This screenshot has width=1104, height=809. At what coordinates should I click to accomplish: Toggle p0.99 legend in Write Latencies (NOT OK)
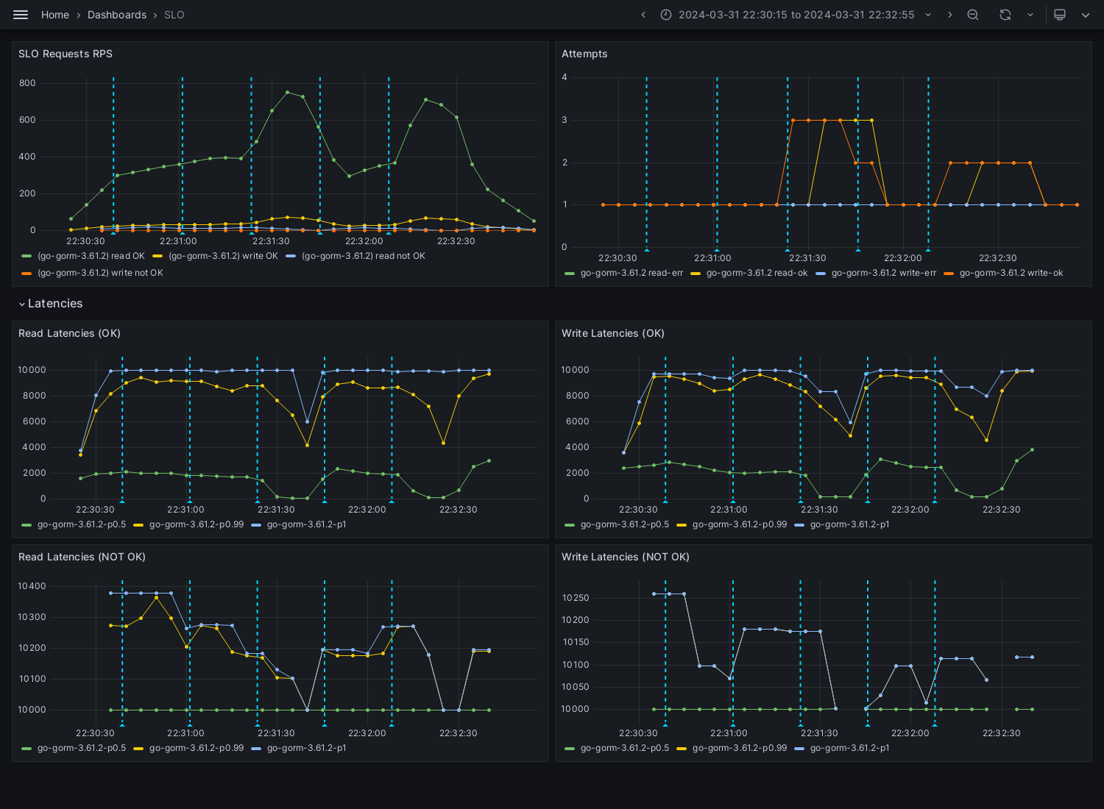pos(740,748)
